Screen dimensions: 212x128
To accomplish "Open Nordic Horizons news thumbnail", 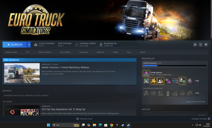I will (22, 73).
